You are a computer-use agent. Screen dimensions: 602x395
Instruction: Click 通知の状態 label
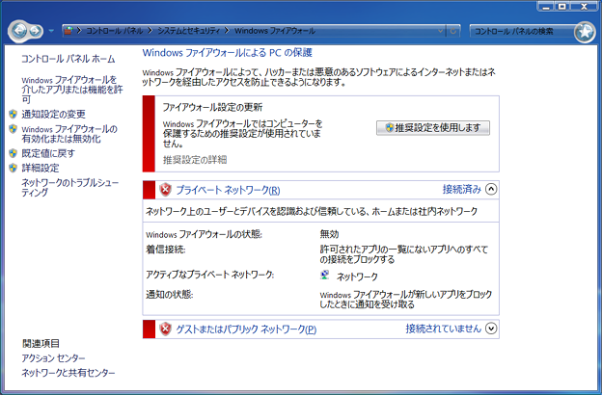[170, 294]
